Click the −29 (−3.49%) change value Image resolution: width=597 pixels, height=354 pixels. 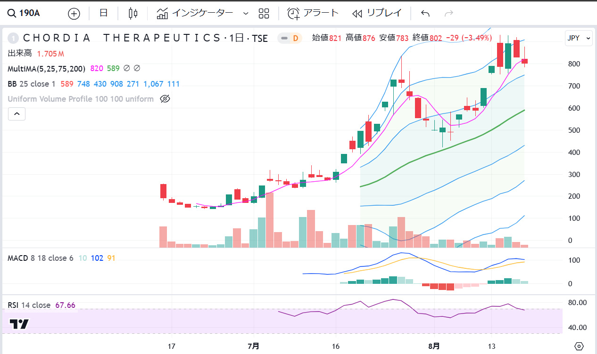tap(468, 38)
